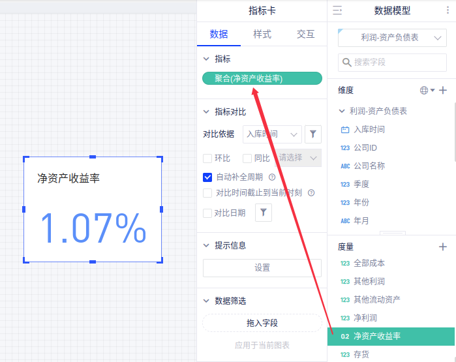Click the plus icon to add 维度

pyautogui.click(x=443, y=90)
